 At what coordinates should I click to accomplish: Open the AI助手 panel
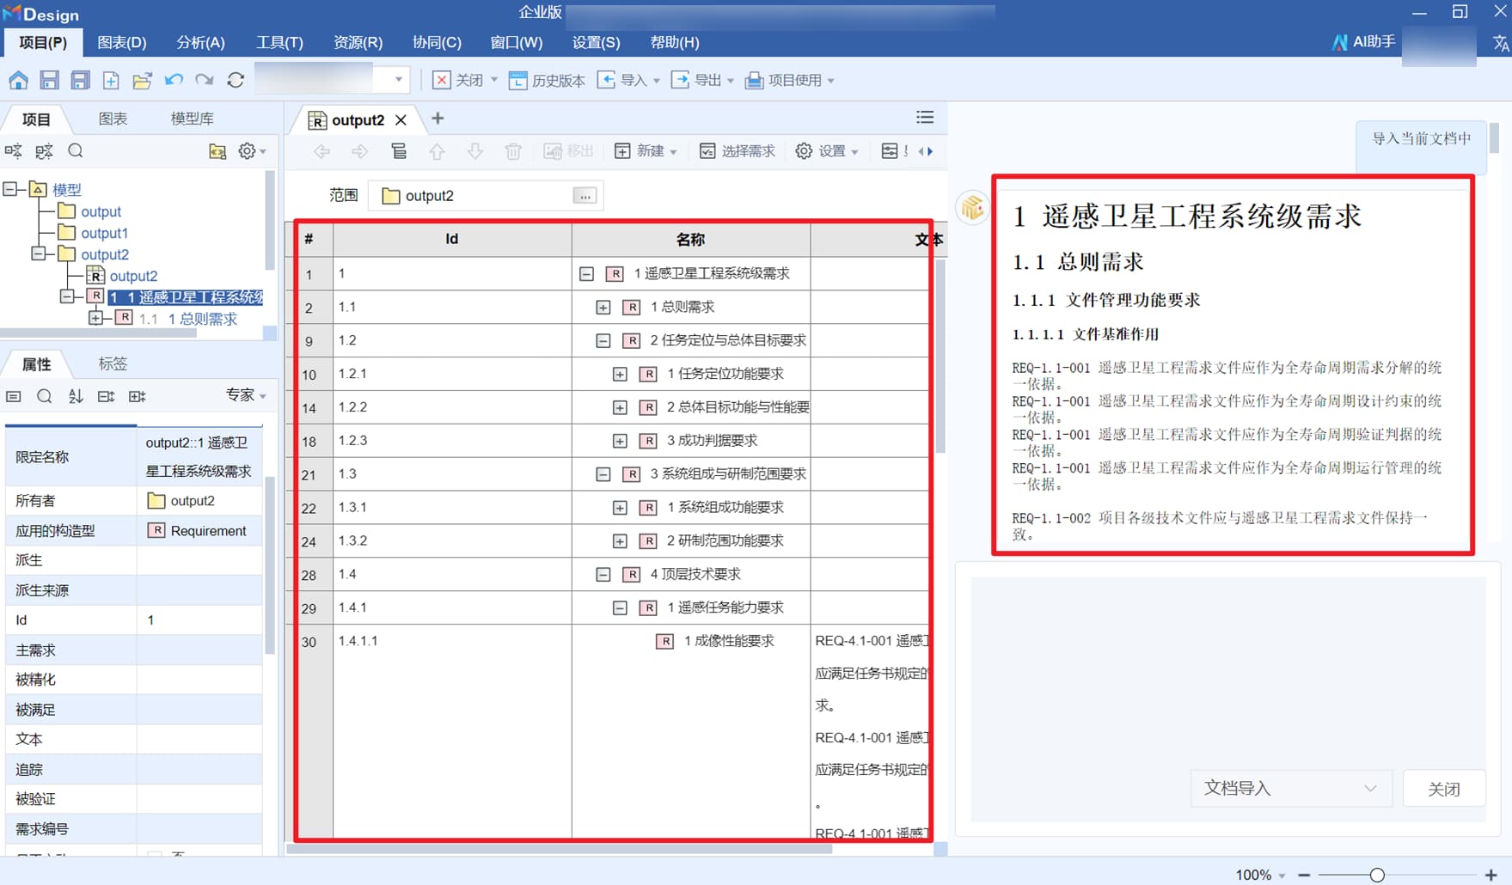click(1364, 42)
